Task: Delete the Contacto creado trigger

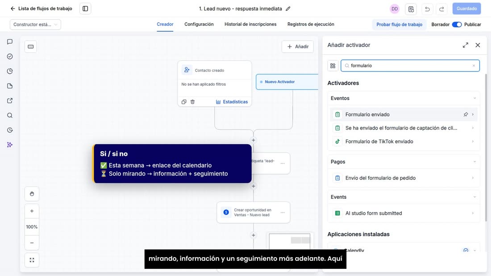Action: [x=192, y=102]
